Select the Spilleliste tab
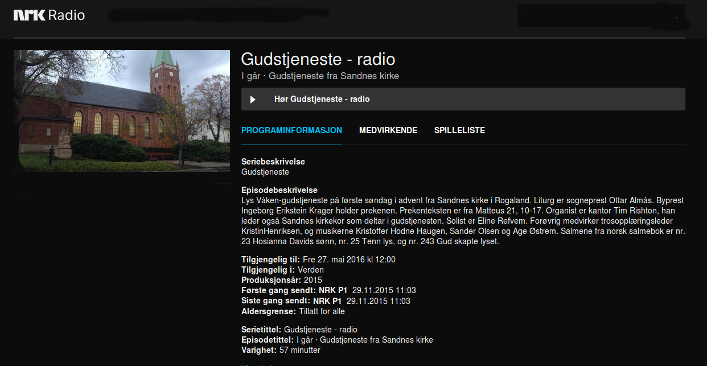The height and width of the screenshot is (366, 707). pyautogui.click(x=459, y=130)
